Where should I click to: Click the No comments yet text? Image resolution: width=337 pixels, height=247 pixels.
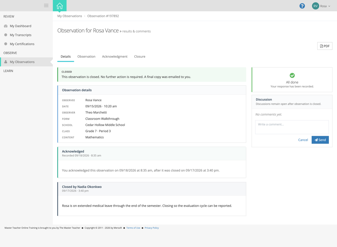pos(269,114)
